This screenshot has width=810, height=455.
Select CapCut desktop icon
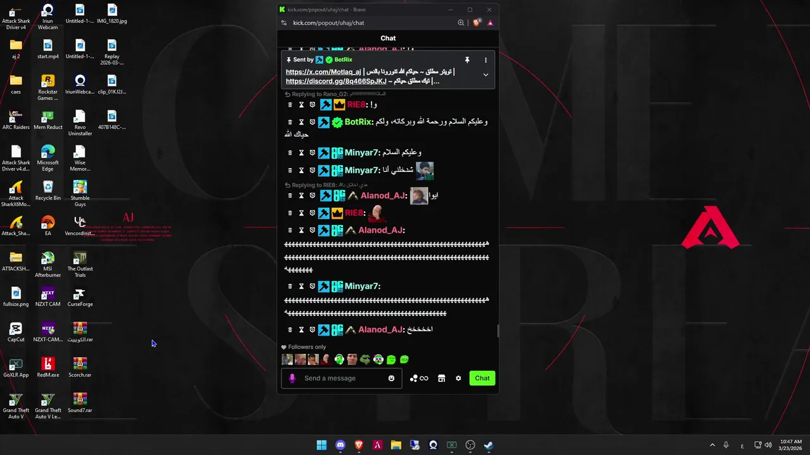pyautogui.click(x=16, y=332)
